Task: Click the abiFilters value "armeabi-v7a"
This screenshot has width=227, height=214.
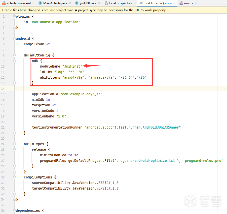Action: [101, 78]
